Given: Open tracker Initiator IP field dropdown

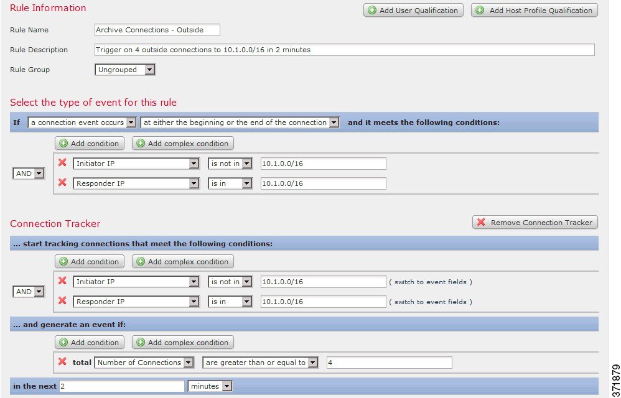Looking at the screenshot, I should (136, 282).
